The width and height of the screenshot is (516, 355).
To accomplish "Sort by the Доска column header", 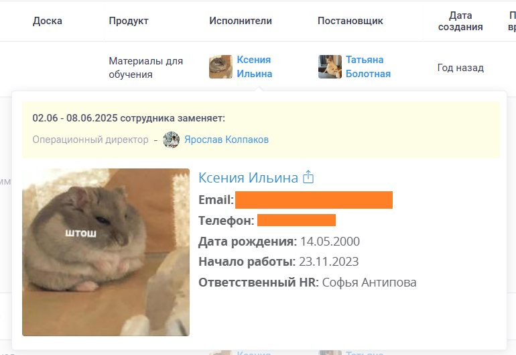I will coord(48,21).
